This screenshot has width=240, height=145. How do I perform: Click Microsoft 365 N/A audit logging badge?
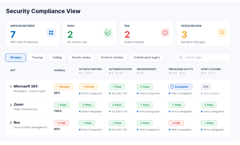coord(206,87)
